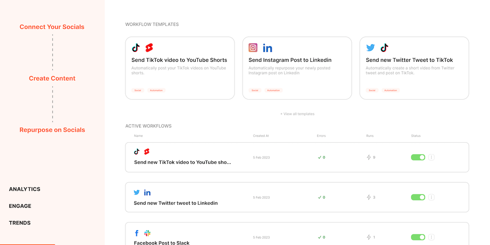Screen dimensions: 490x245
Task: Click LinkedIn icon in Instagram template card
Action: coord(267,48)
